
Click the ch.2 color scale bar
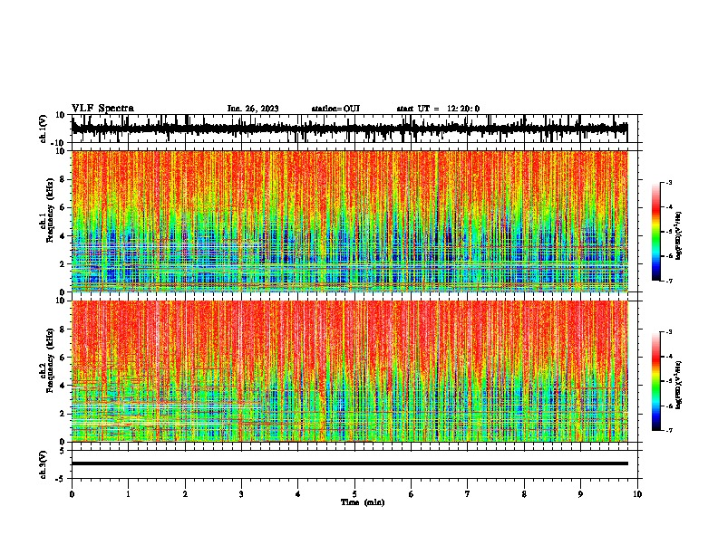pyautogui.click(x=655, y=381)
